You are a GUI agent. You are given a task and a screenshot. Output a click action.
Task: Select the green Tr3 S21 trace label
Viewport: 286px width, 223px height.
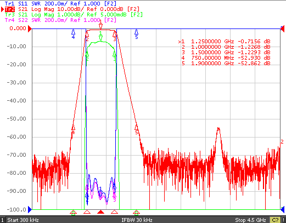pyautogui.click(x=74, y=14)
